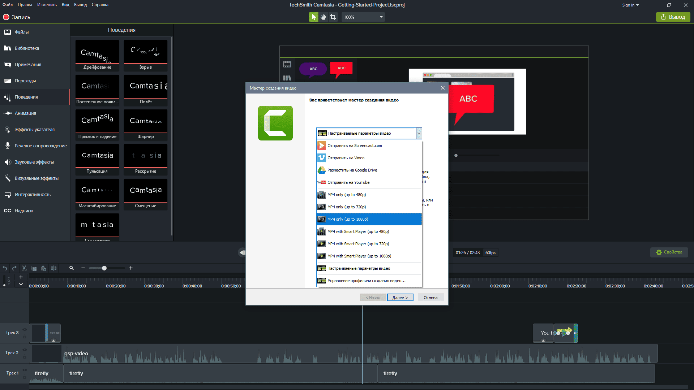The image size is (694, 390).
Task: Toggle the lock on Трек 3
Action: point(25,337)
